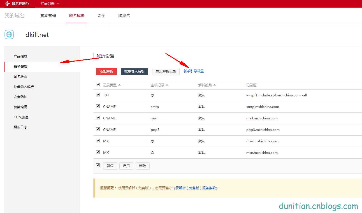Uncheck the mxn.mxhichina.com MX record checkbox

click(98, 152)
